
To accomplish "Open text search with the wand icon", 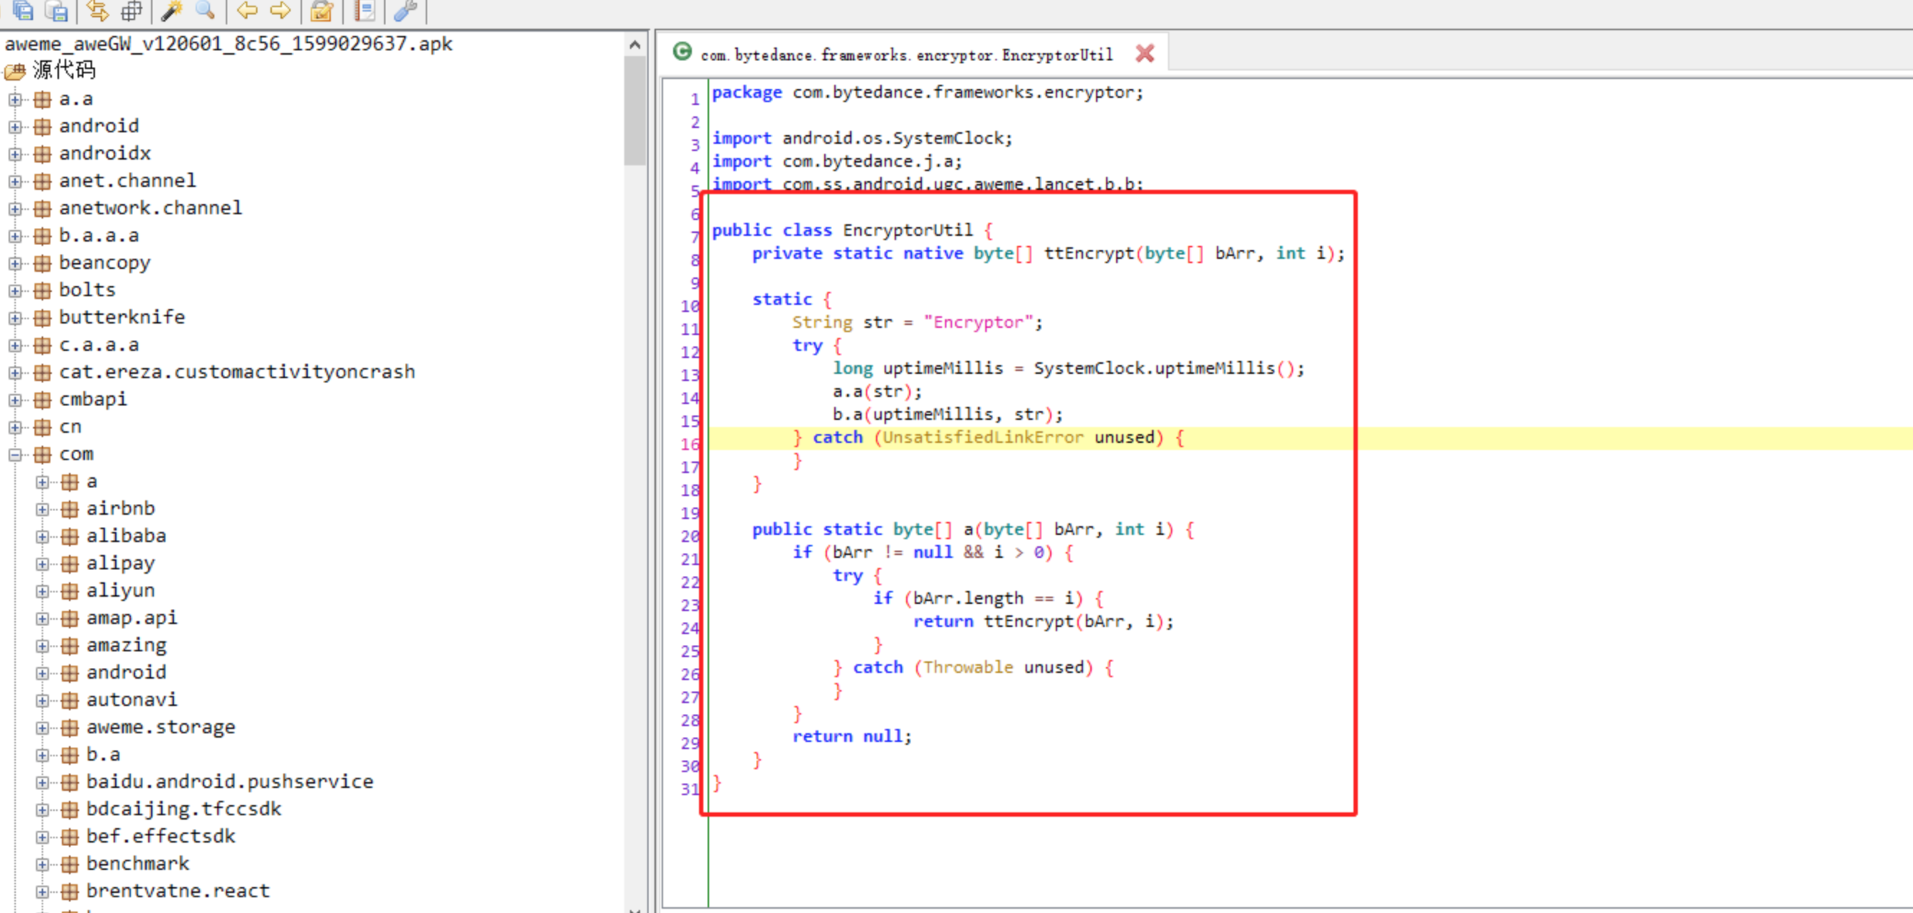I will (172, 10).
